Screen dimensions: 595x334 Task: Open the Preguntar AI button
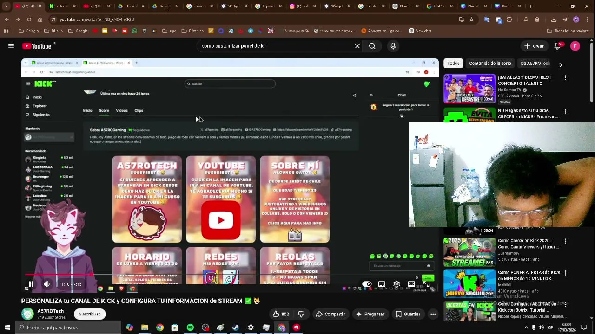point(370,314)
